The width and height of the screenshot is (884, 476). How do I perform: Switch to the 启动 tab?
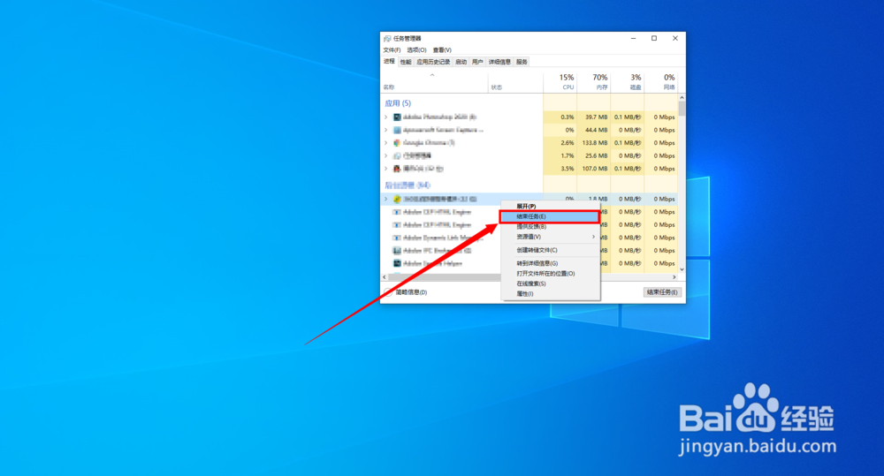(x=461, y=62)
